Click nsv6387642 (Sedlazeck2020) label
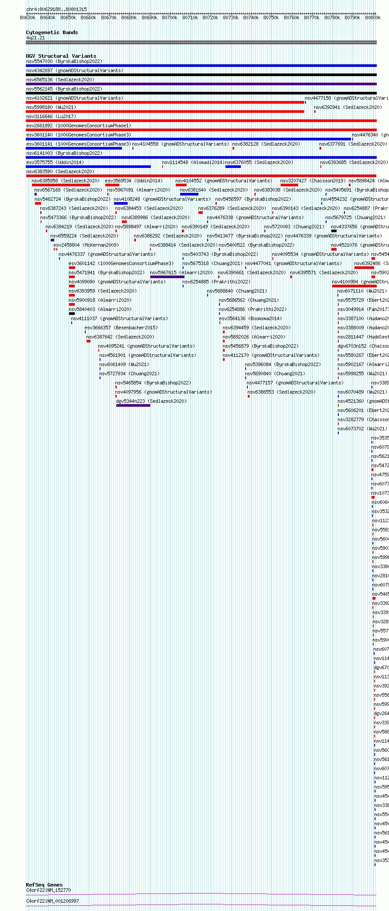 click(x=120, y=337)
